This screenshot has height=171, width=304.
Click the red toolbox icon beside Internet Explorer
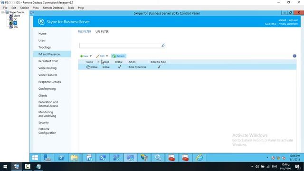(x=185, y=157)
